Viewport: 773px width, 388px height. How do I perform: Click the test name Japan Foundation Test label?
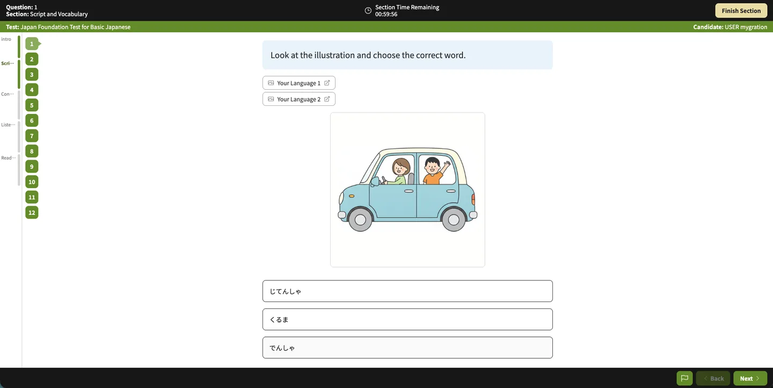(x=68, y=27)
